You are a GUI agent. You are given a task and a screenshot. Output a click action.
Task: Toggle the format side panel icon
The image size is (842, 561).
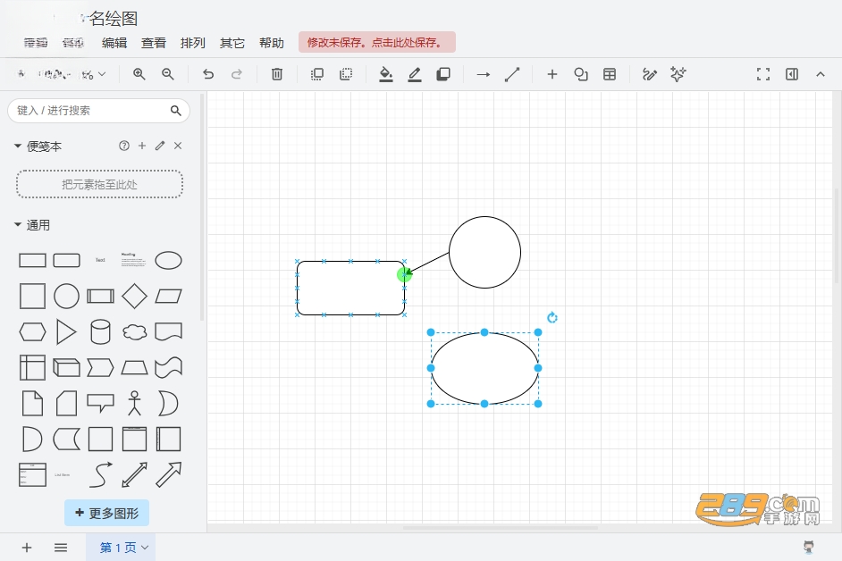[792, 74]
